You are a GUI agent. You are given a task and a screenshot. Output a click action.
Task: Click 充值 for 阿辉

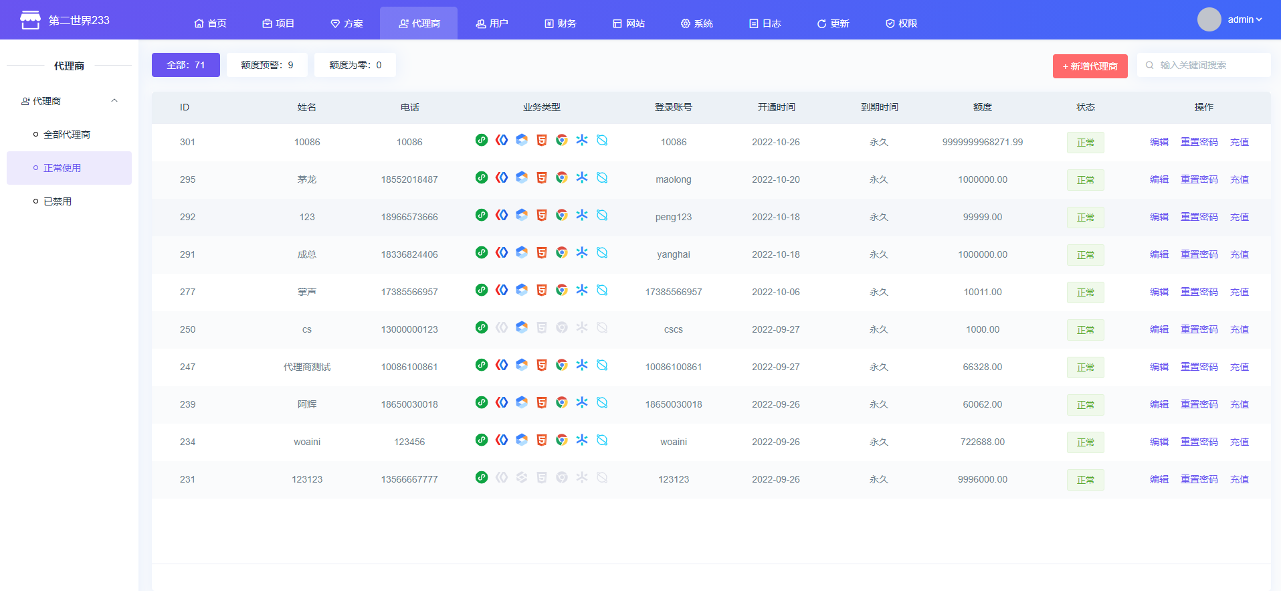click(x=1240, y=404)
